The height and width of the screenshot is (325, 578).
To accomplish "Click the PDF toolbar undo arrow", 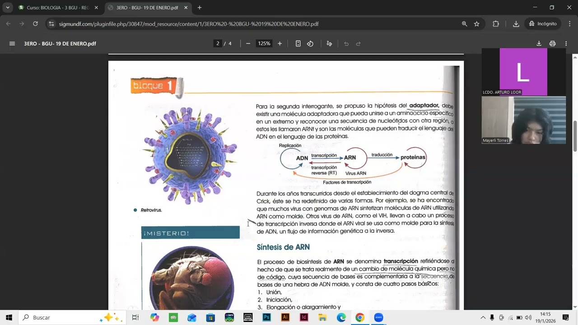I will click(x=346, y=44).
